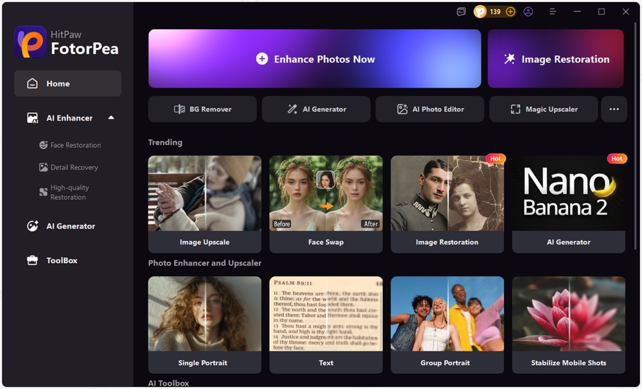Screen dimensions: 642x389
Task: Click the Home house icon in sidebar
Action: point(32,83)
